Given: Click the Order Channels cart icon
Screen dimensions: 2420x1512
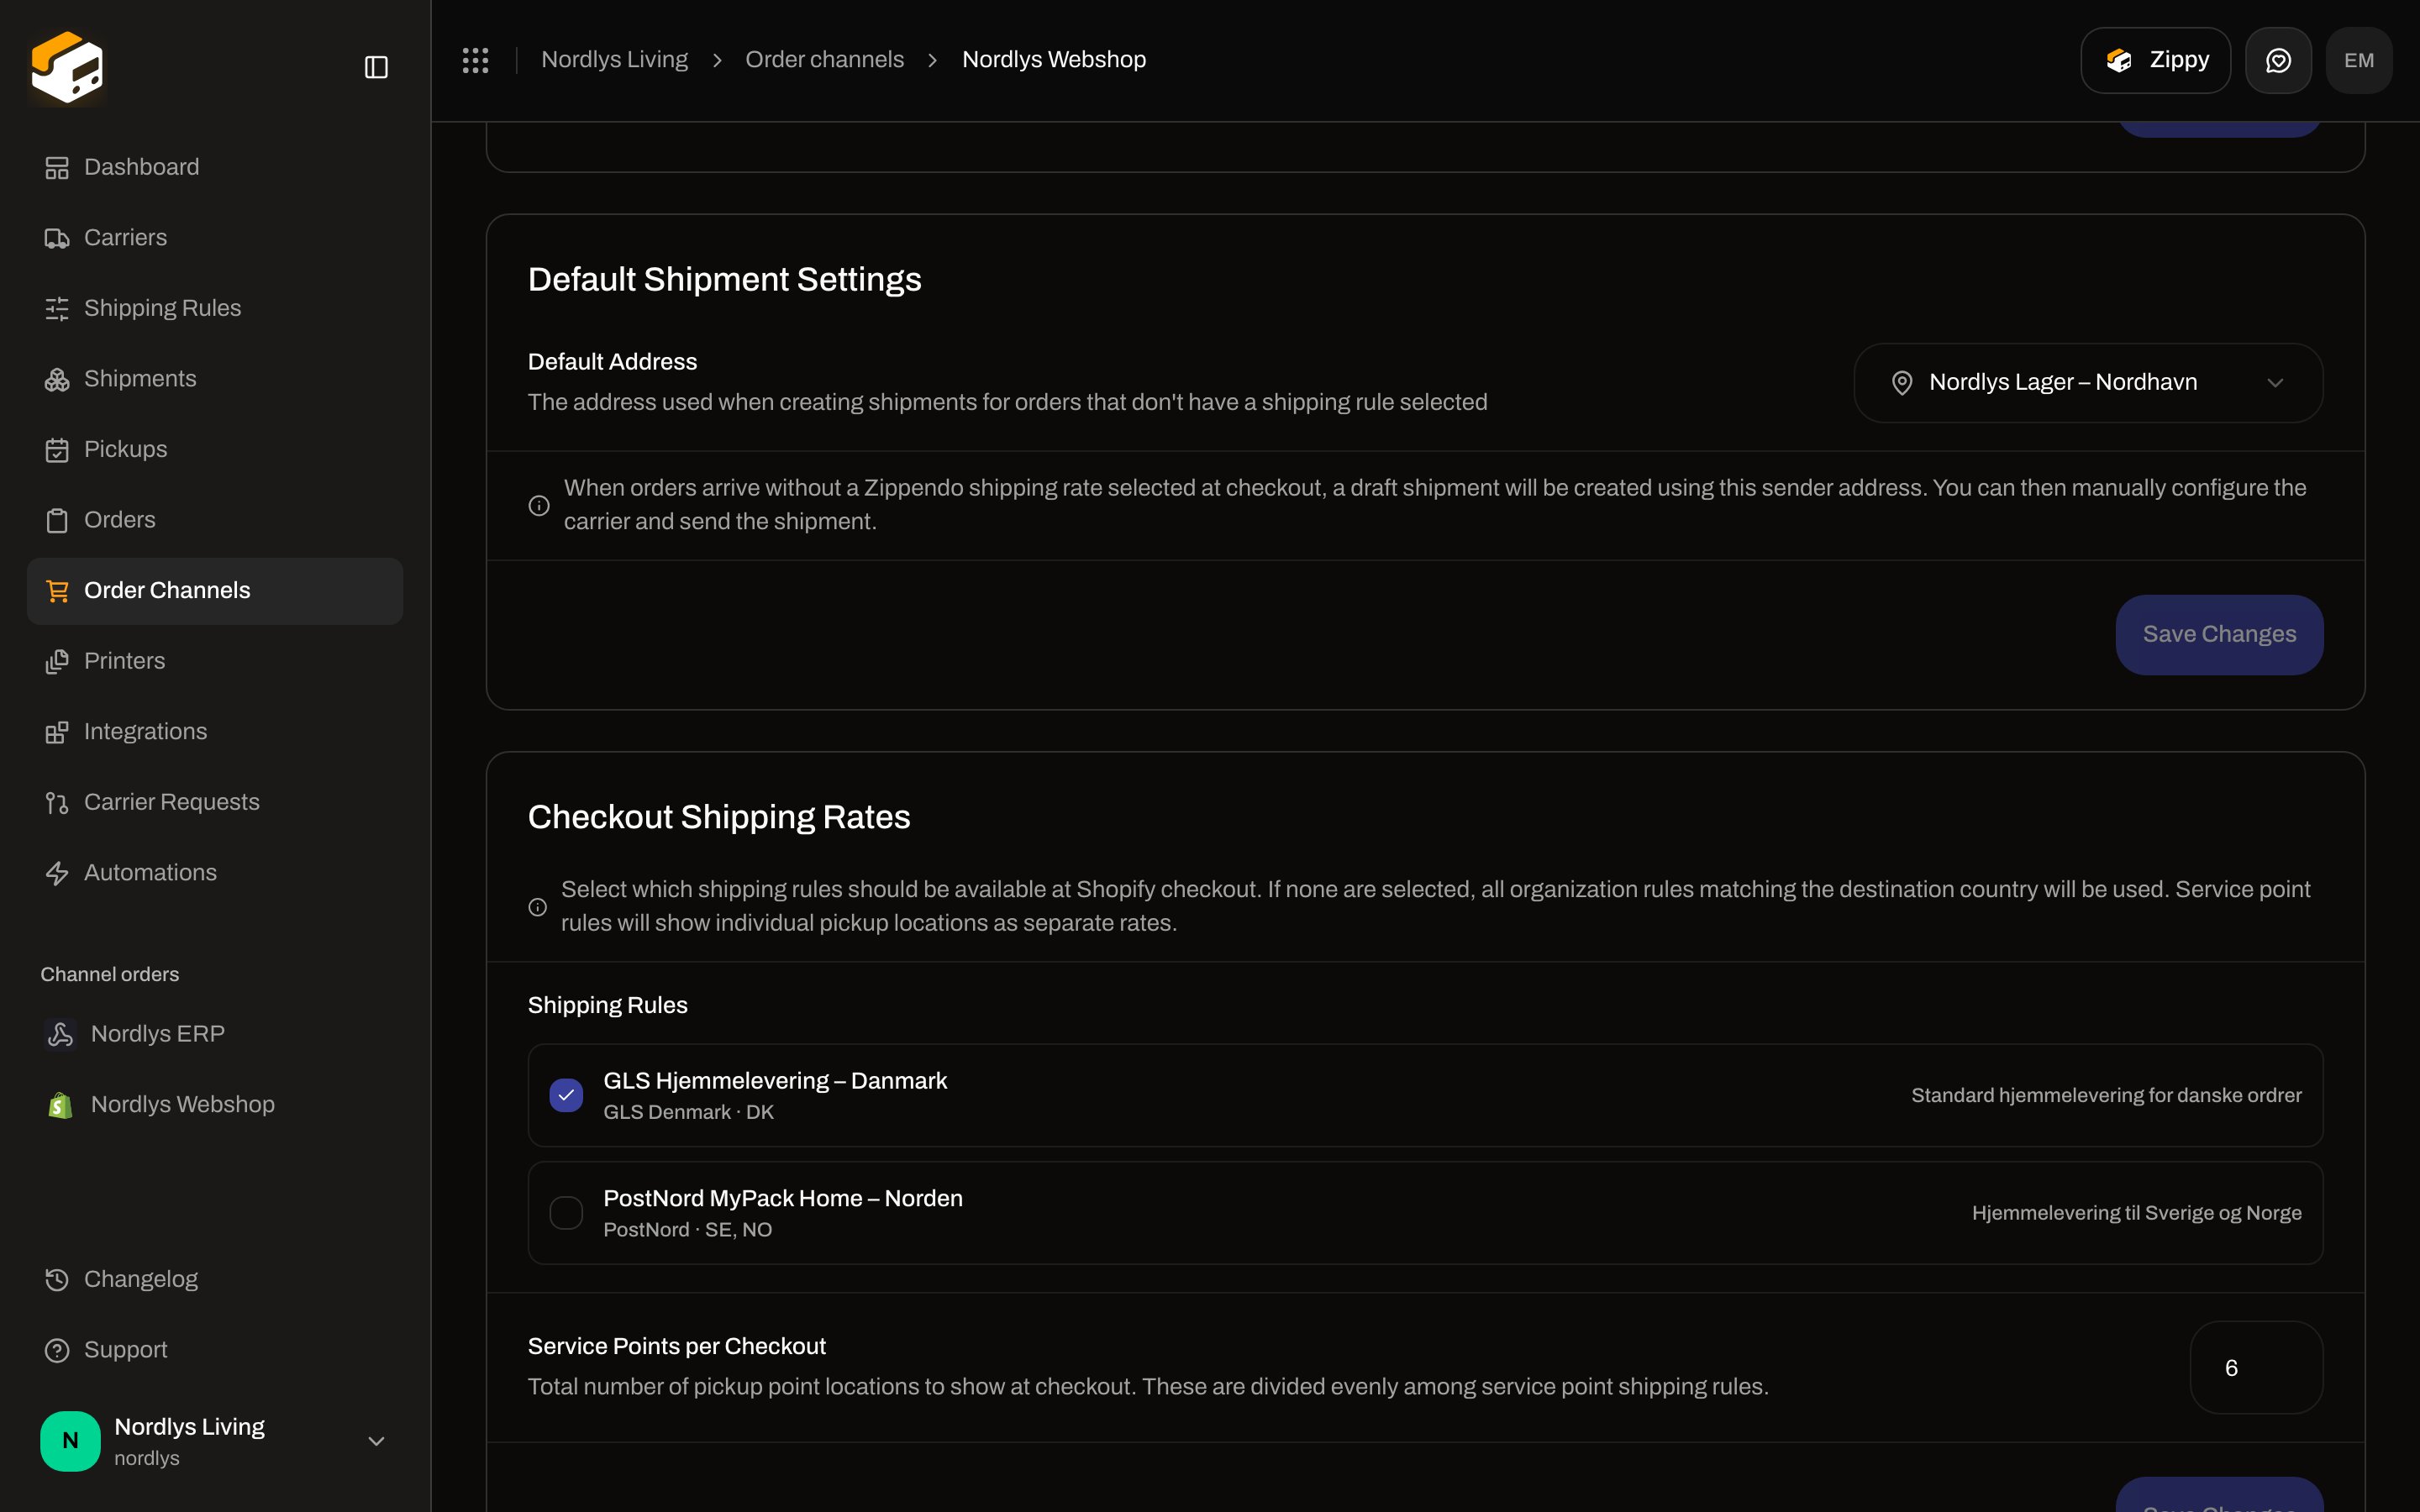Looking at the screenshot, I should coord(57,591).
